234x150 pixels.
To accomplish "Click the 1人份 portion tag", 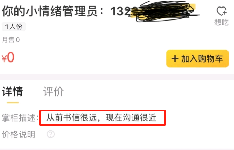I will [14, 27].
